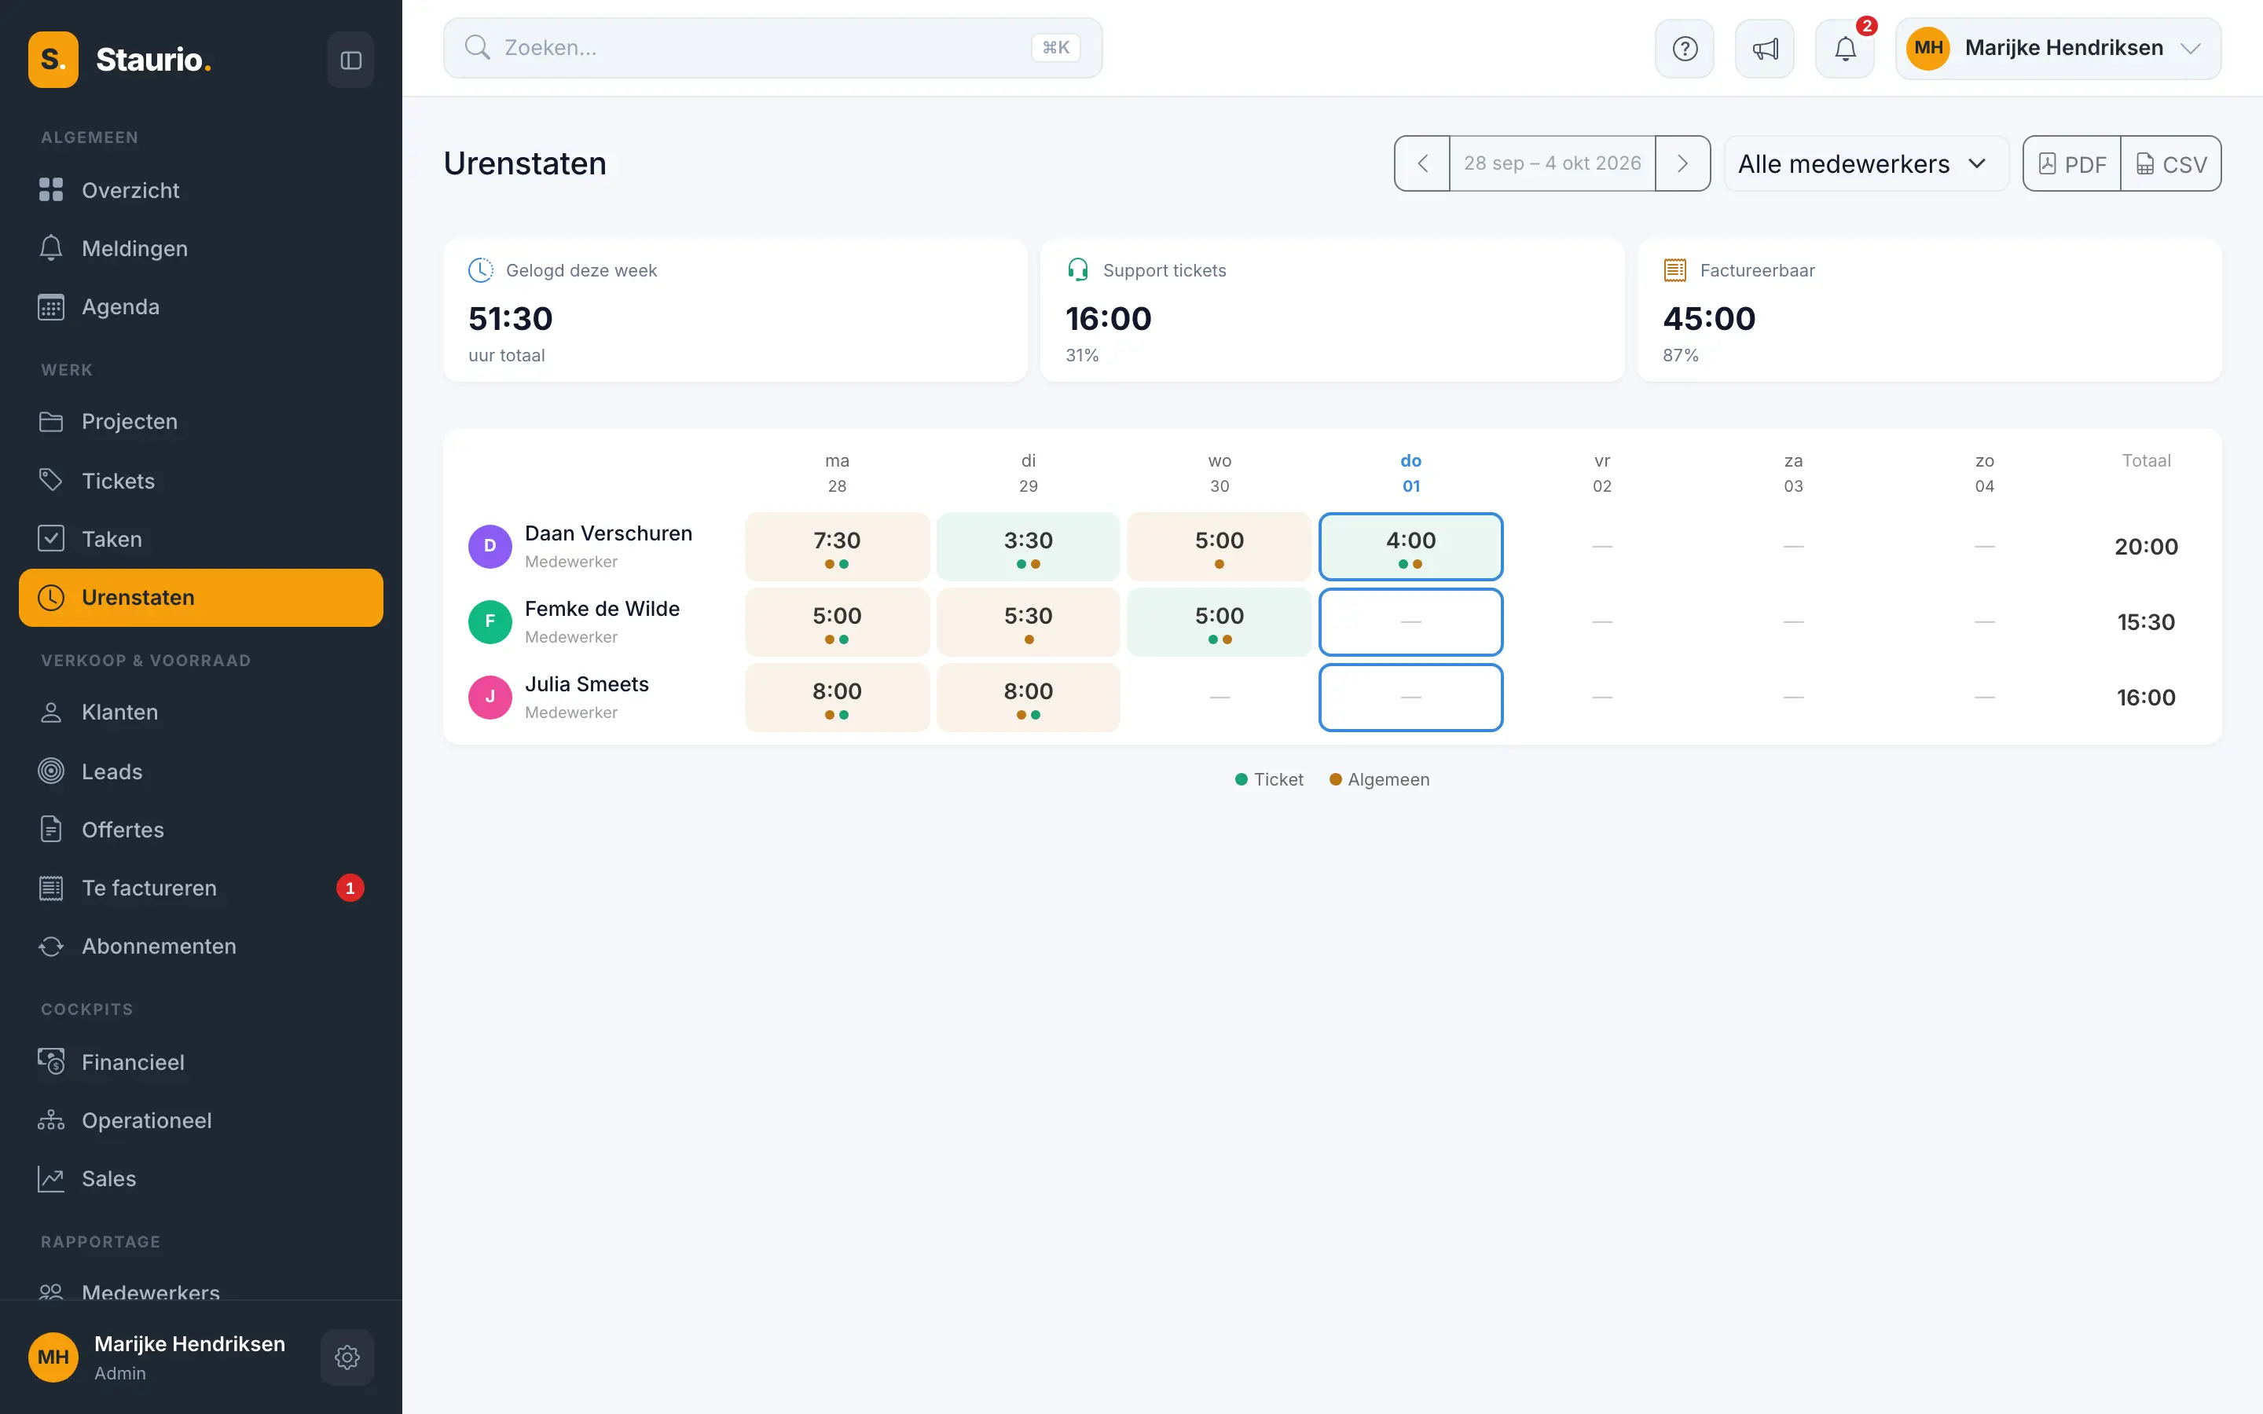Navigate to Tickets page
Screen dimensions: 2263x1414
coord(201,481)
